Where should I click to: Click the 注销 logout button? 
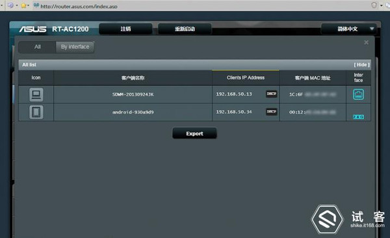125,29
